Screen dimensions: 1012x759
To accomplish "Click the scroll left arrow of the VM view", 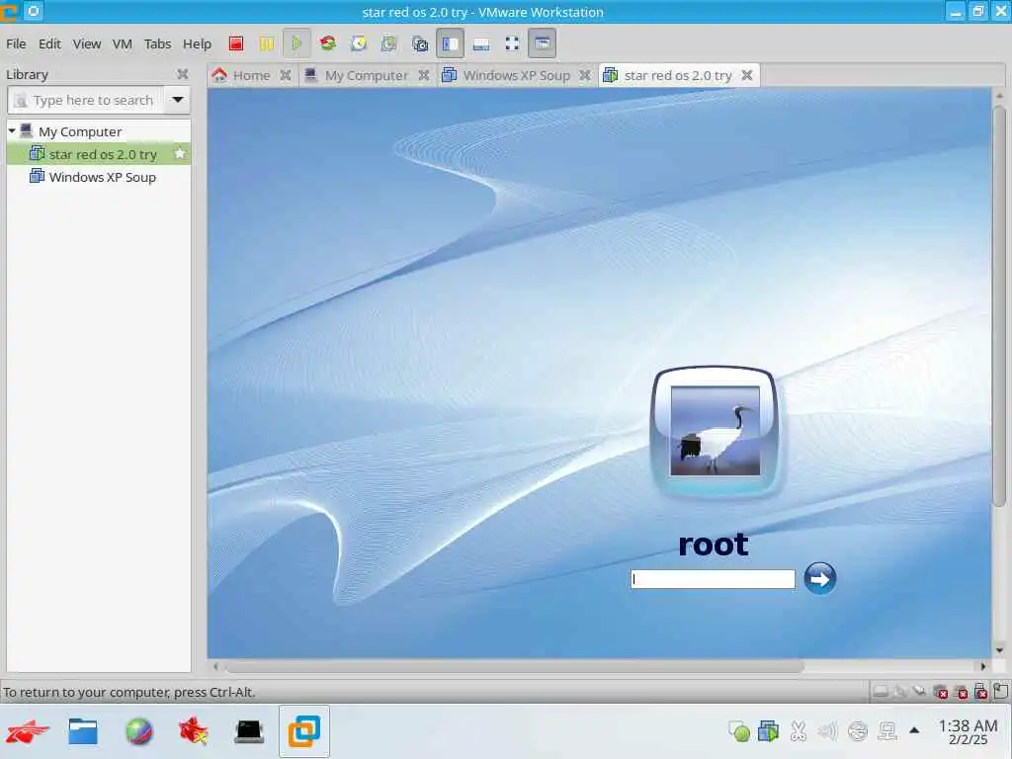I will [x=215, y=666].
